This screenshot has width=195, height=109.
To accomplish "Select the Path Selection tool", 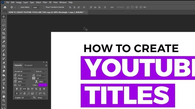I will coord(4,88).
